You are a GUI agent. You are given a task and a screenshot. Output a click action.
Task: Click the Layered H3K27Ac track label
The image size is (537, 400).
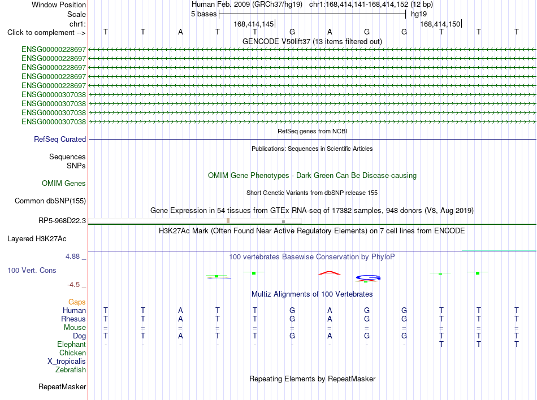37,239
